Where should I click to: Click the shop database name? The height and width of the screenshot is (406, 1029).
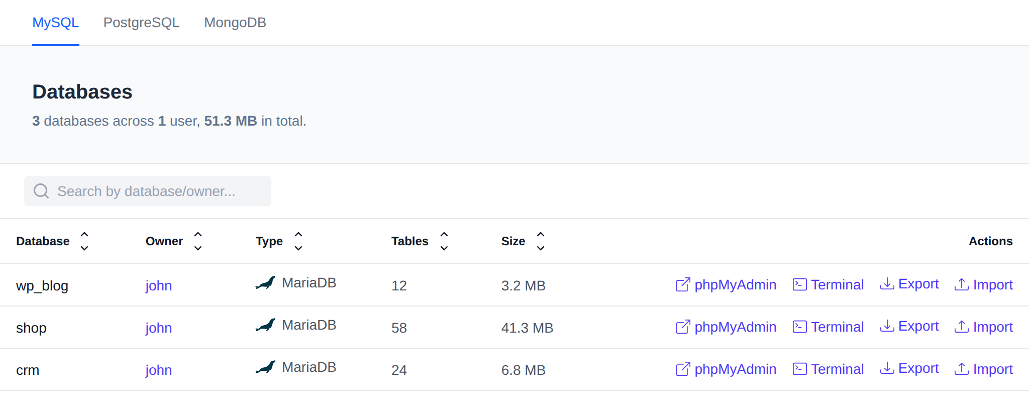(x=31, y=328)
